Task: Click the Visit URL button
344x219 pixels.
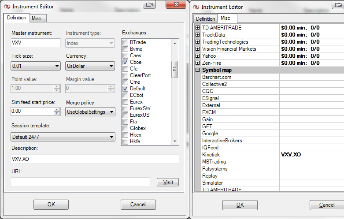Action: [168, 182]
